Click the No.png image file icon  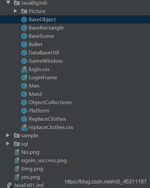point(17,152)
